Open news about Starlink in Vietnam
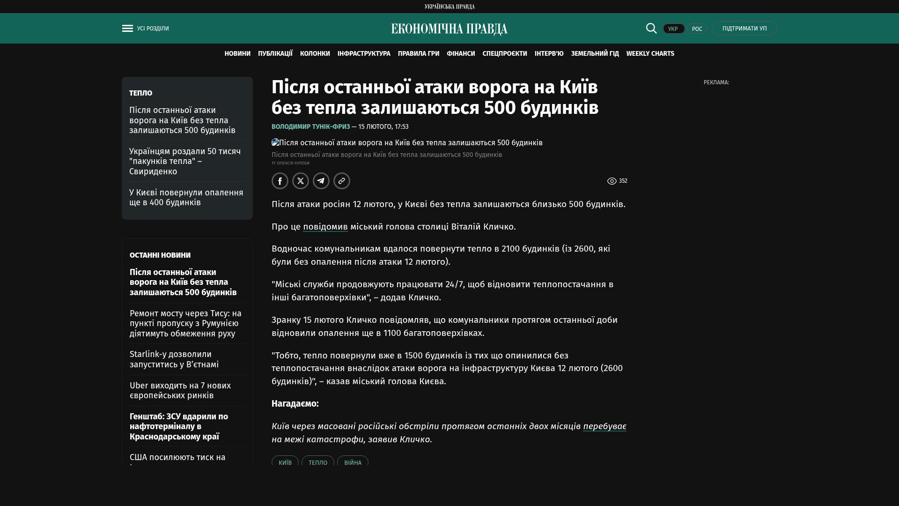This screenshot has width=899, height=506. tap(174, 359)
